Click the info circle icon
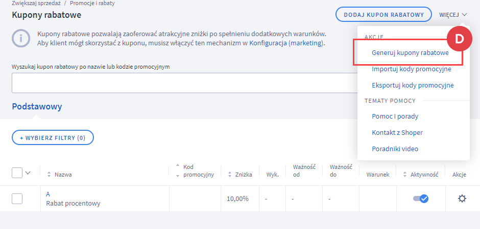480x229 pixels. (21, 38)
